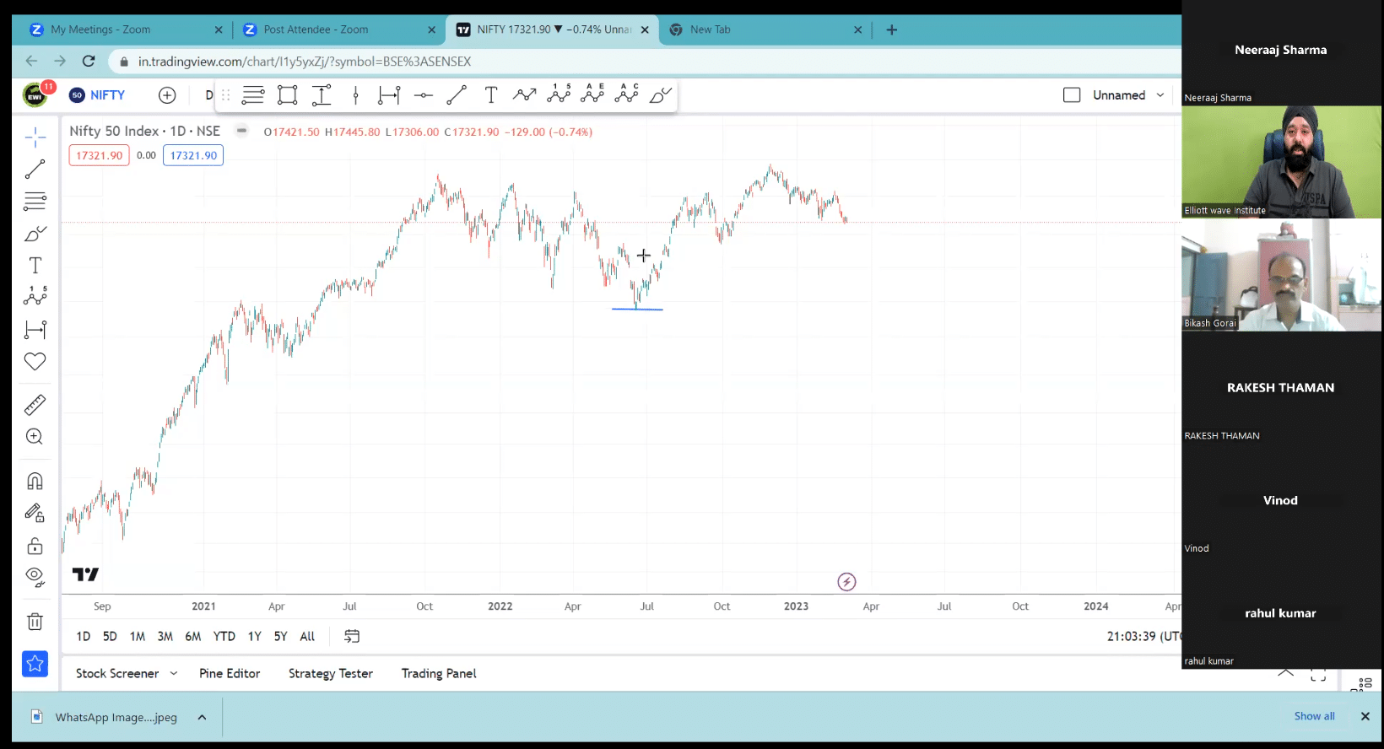The image size is (1384, 749).
Task: Select the Price range measure tool
Action: click(322, 95)
